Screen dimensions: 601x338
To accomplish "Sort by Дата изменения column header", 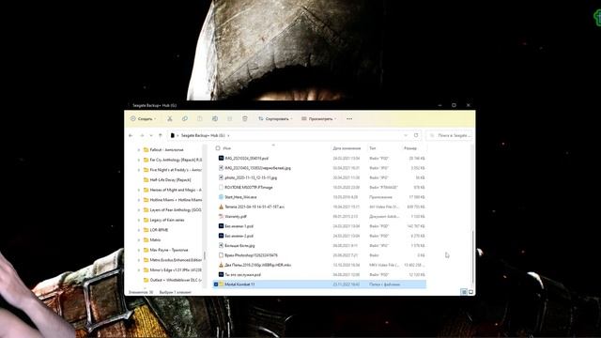I will point(347,148).
